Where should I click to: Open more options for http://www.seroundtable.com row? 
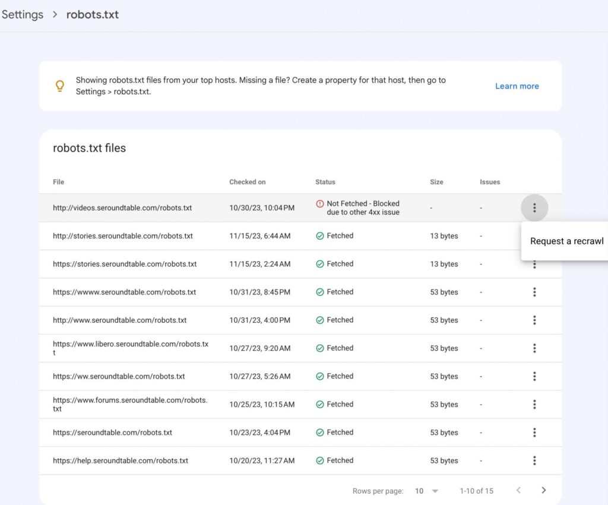[x=534, y=320]
